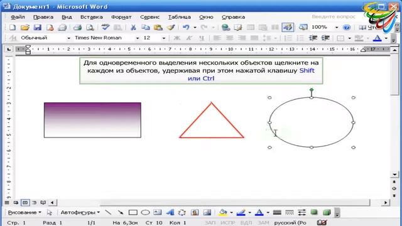Screen dimensions: 402x226
Task: Toggle italic (К) formatting
Action: point(189,38)
